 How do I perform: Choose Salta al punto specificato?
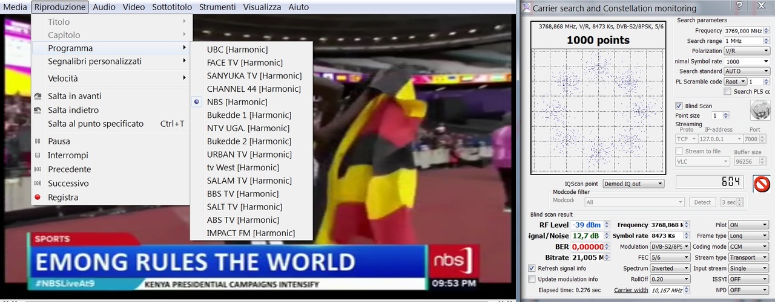(x=111, y=124)
